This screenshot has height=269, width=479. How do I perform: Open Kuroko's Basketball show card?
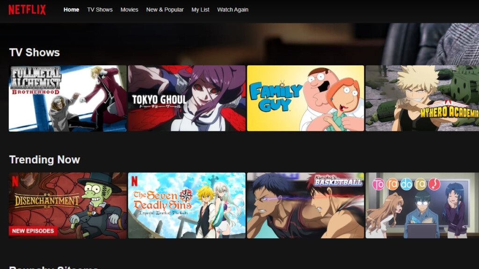tap(305, 205)
